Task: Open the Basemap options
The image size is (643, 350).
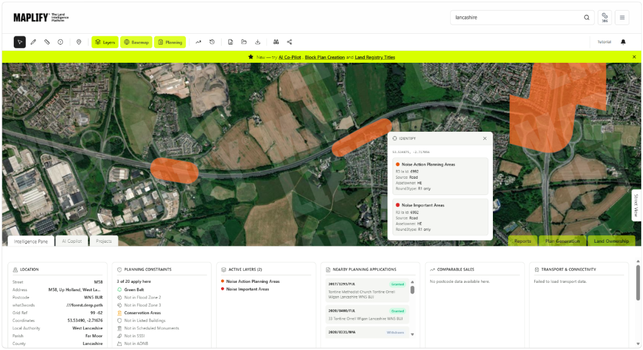Action: tap(136, 42)
